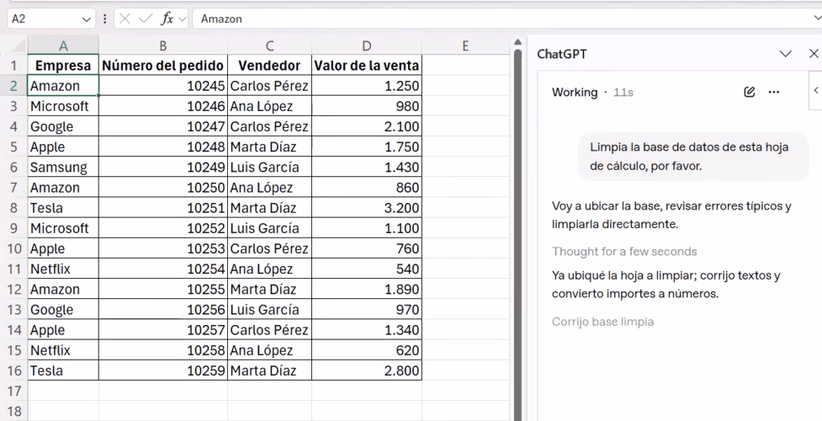
Task: Select row 1 header
Action: 13,66
